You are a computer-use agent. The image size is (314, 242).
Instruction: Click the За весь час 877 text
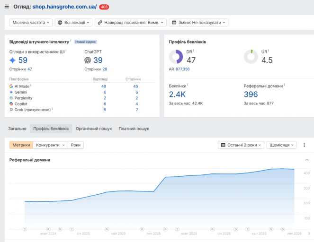259,104
